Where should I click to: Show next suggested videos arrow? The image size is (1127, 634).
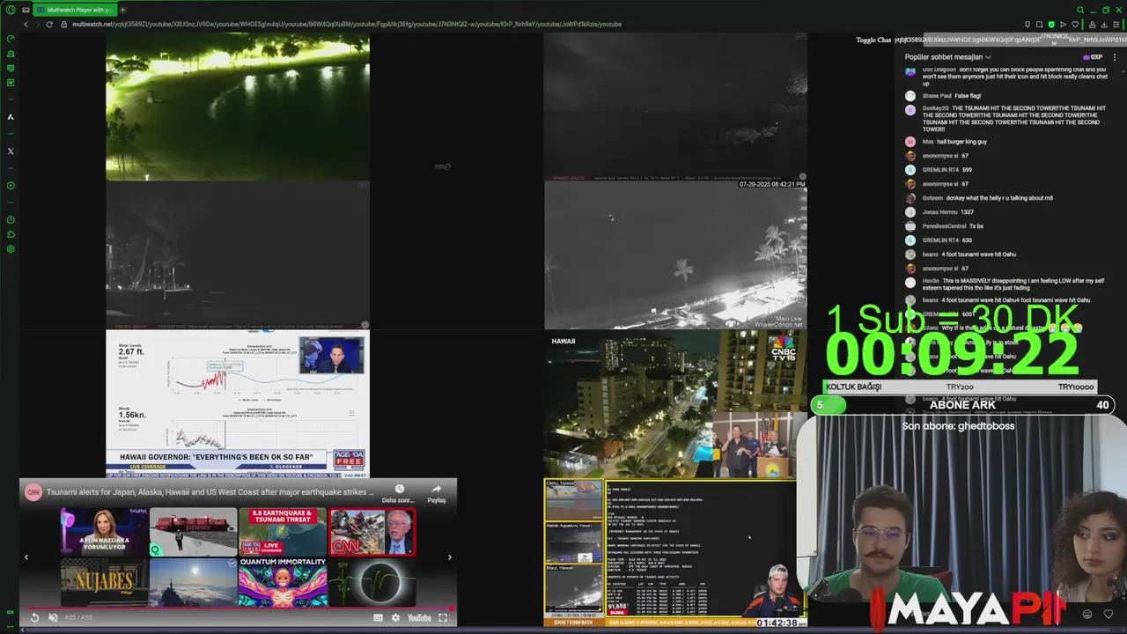(450, 557)
